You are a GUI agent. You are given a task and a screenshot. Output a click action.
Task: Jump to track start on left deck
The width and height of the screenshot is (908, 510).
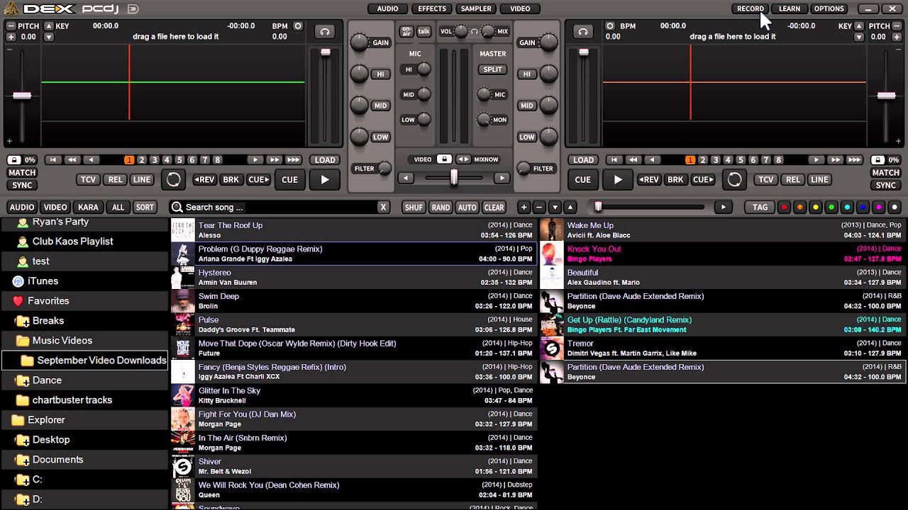[52, 160]
